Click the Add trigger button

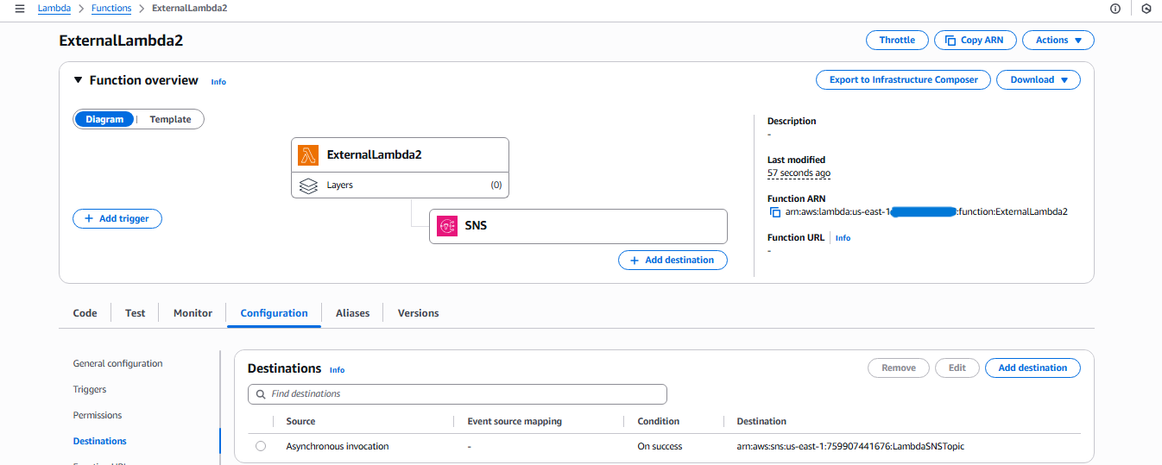pos(117,219)
